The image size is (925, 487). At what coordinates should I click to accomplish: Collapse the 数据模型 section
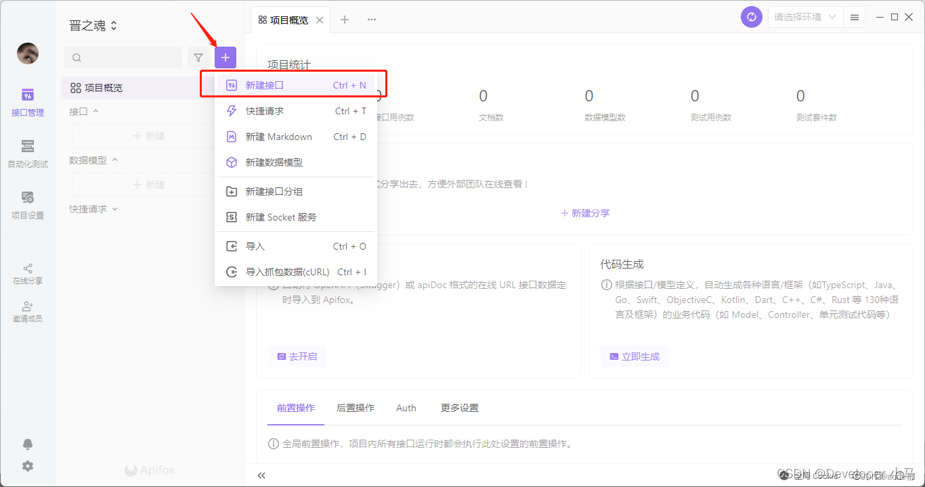coord(93,160)
